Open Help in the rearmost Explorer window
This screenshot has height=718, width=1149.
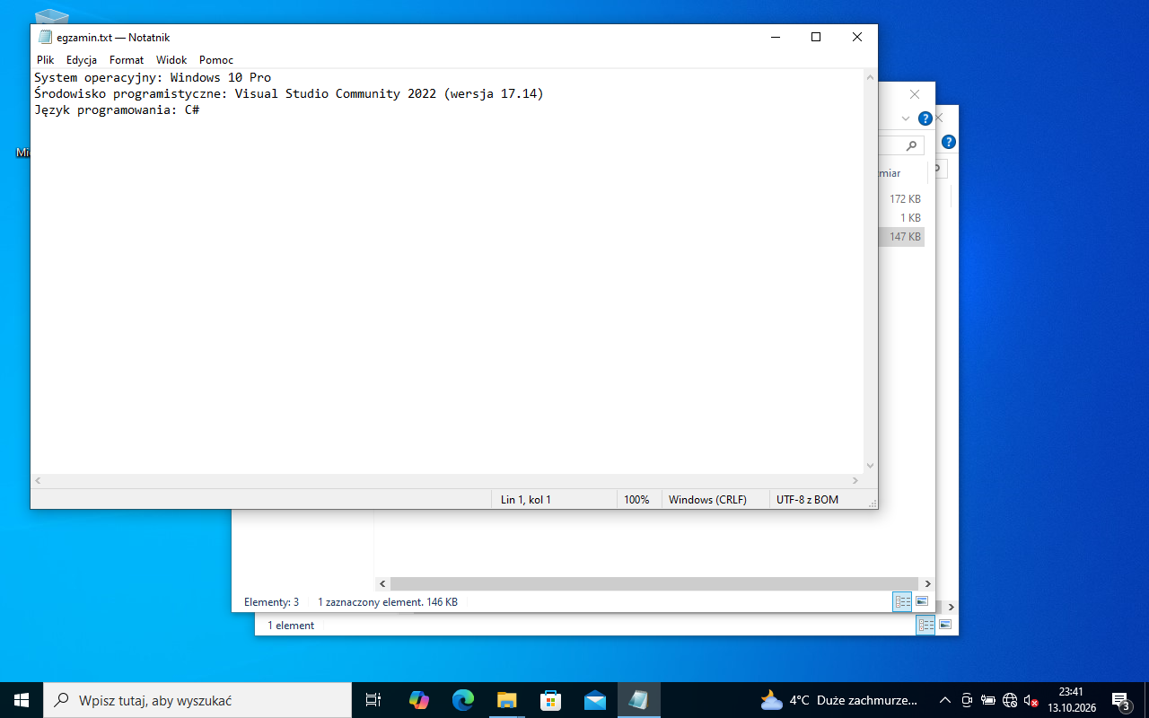pos(949,142)
